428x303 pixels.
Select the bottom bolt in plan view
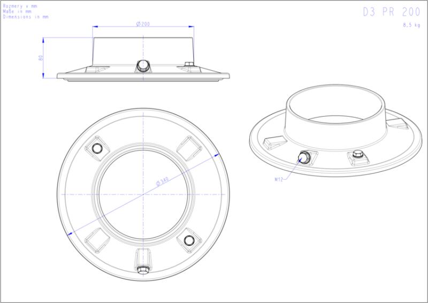click(x=143, y=269)
